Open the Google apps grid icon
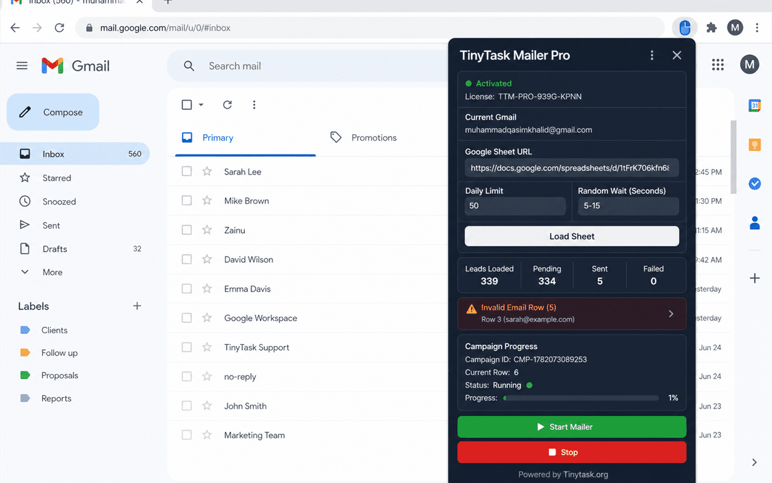Screen dimensions: 772x483 click(x=718, y=65)
